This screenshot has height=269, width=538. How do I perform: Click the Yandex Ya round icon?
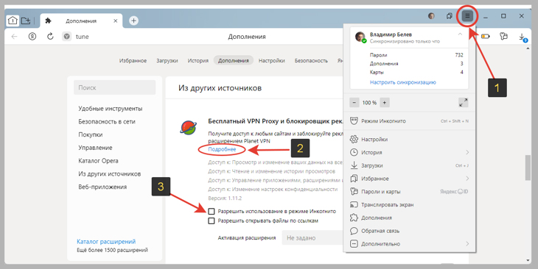(x=32, y=36)
